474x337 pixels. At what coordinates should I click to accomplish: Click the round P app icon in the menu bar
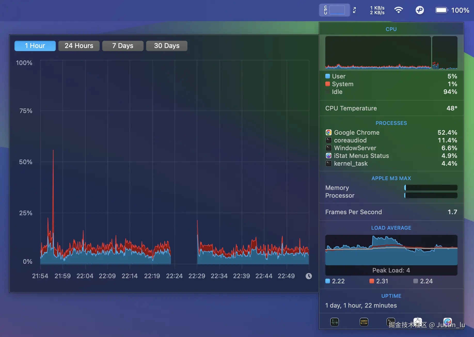(420, 10)
